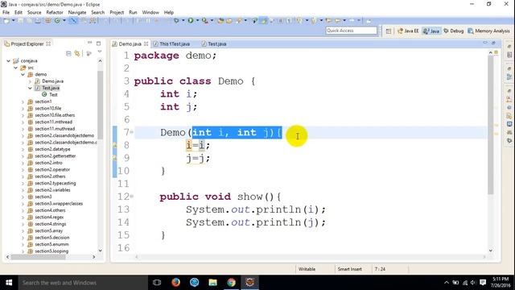
Task: Open the External Tools dropdown arrow
Action: coord(212,21)
